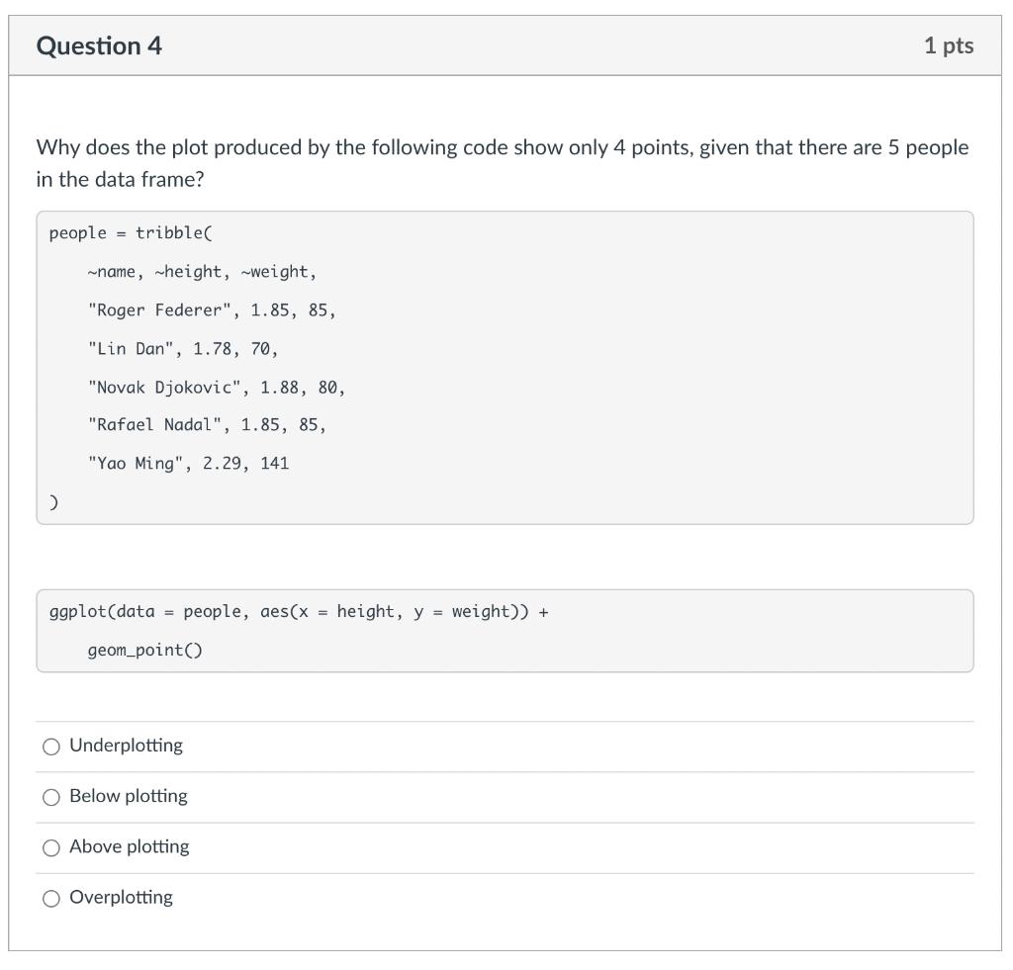Select the Overplotting radio button
This screenshot has height=970, width=1013.
point(50,898)
